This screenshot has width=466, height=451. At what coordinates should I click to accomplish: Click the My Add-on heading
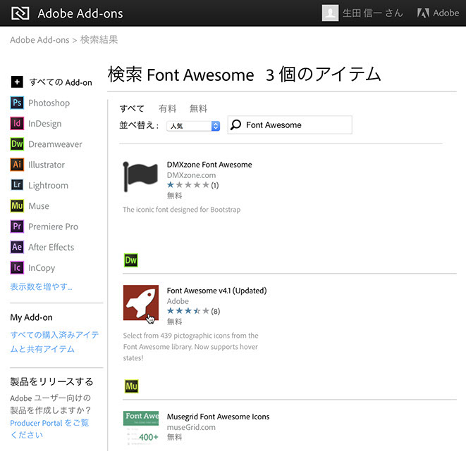click(31, 317)
